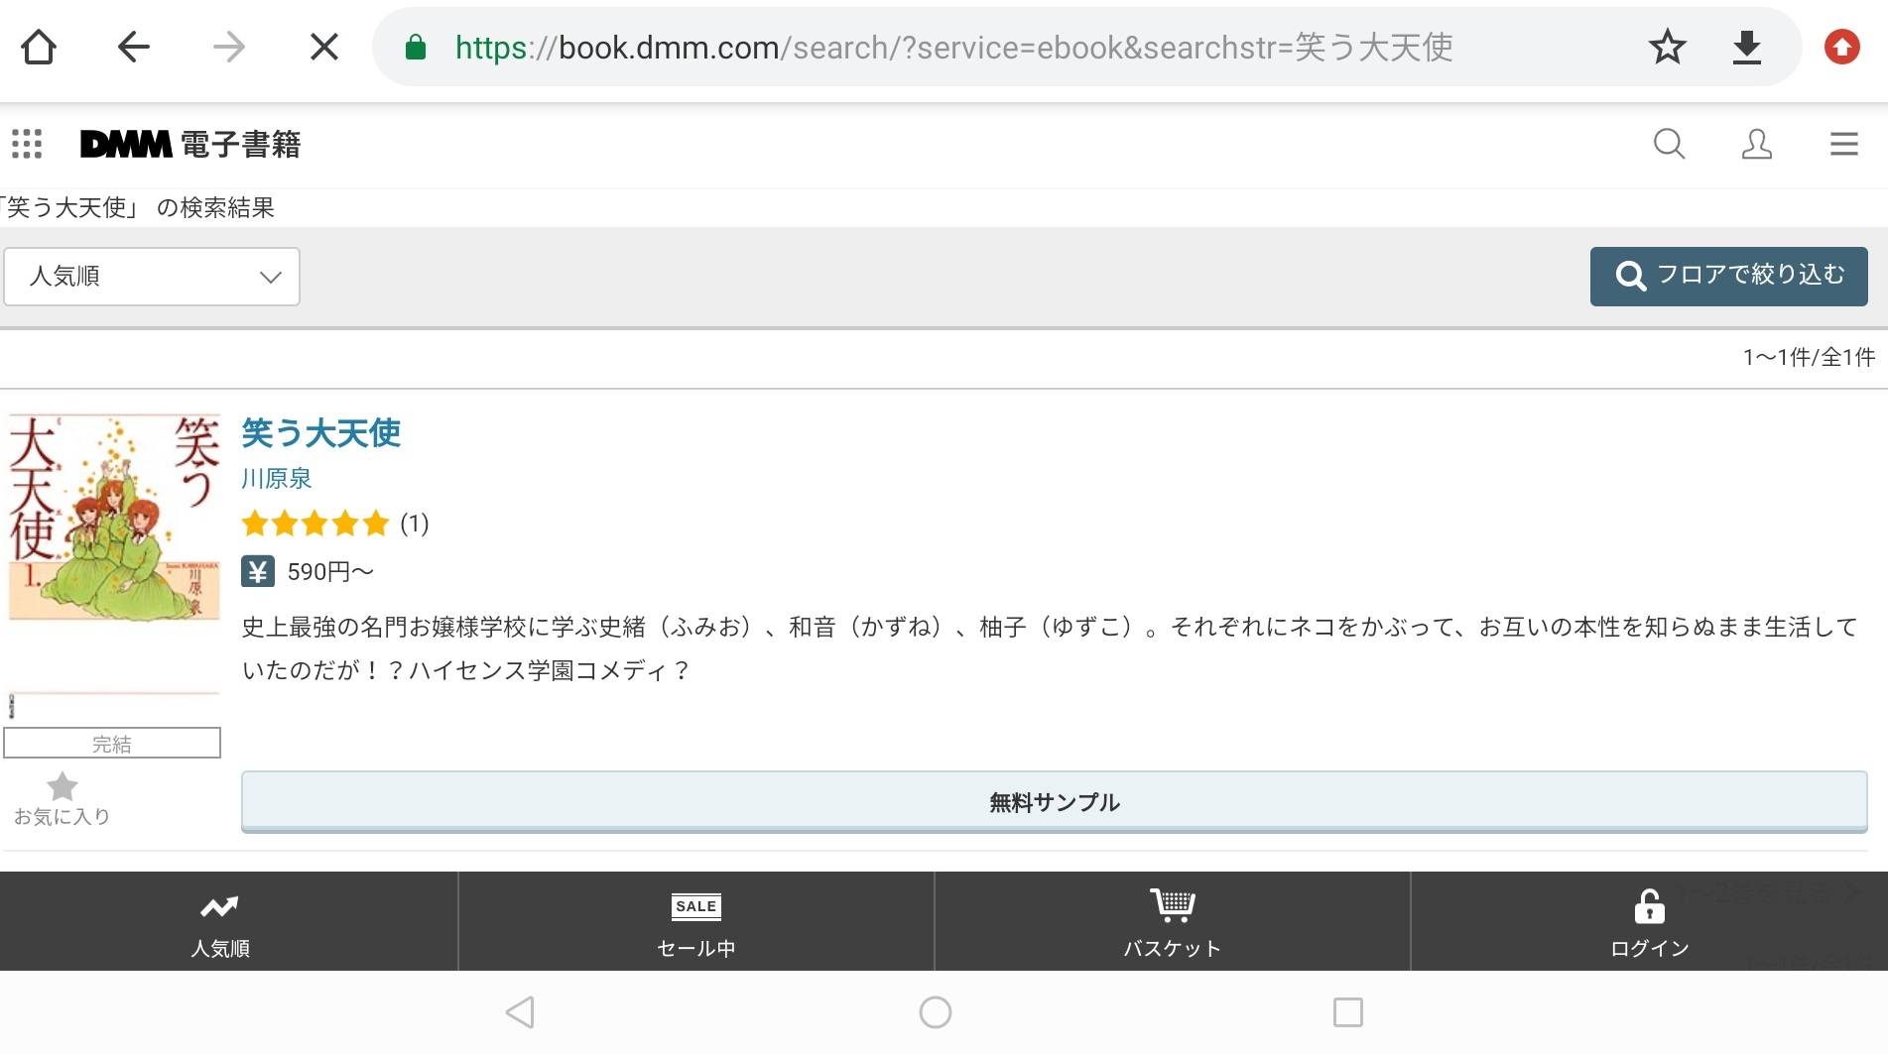Tap the ログイン tab
The width and height of the screenshot is (1888, 1054).
(x=1649, y=922)
